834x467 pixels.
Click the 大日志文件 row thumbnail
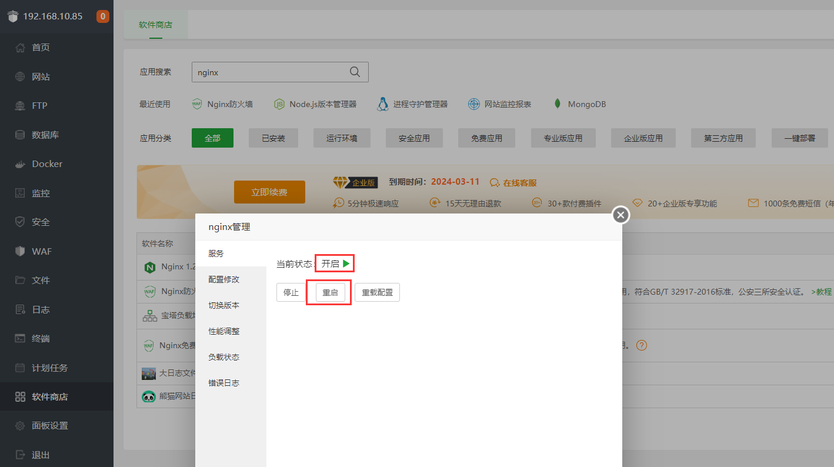(149, 373)
